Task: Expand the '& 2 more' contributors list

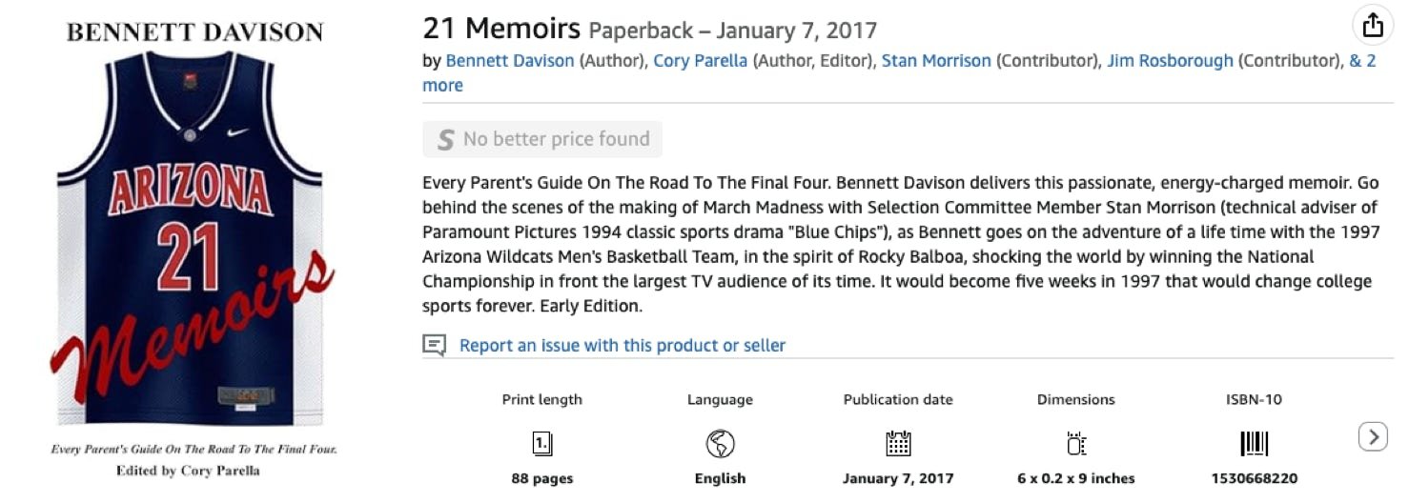Action: (1362, 61)
